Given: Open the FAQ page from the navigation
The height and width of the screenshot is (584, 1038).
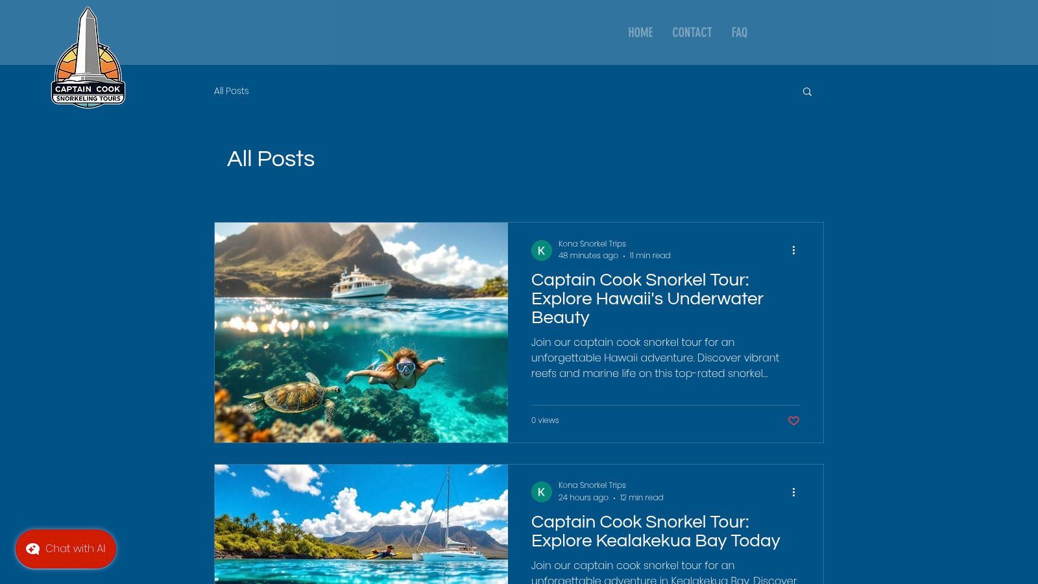Looking at the screenshot, I should [x=739, y=32].
